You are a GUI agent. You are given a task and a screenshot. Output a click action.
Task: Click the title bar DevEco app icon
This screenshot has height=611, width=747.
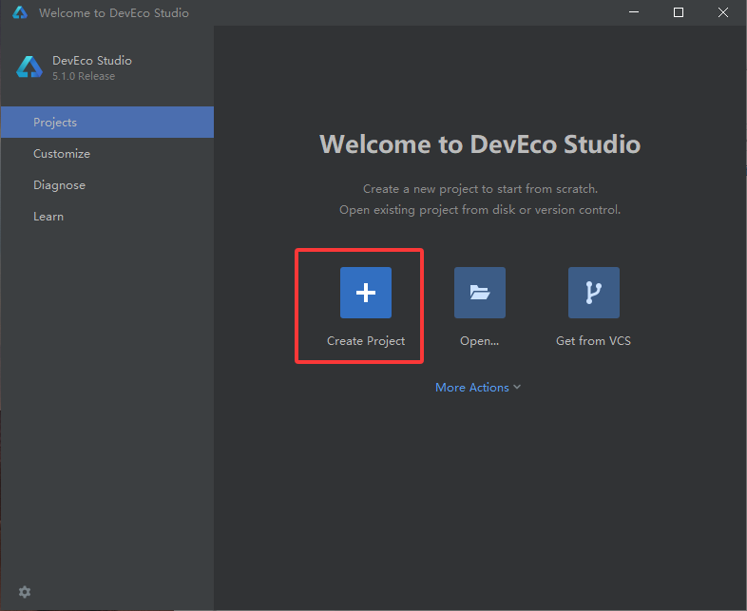tap(20, 12)
